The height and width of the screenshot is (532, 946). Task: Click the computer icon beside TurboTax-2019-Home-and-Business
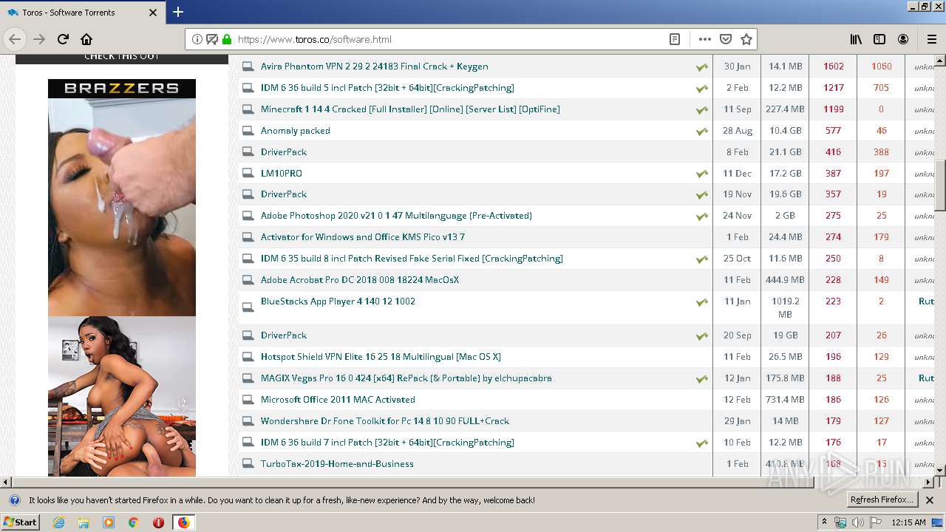(x=248, y=464)
